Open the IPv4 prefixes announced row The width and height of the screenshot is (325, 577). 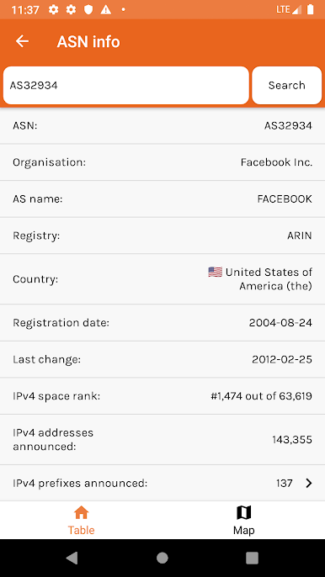[x=162, y=483]
